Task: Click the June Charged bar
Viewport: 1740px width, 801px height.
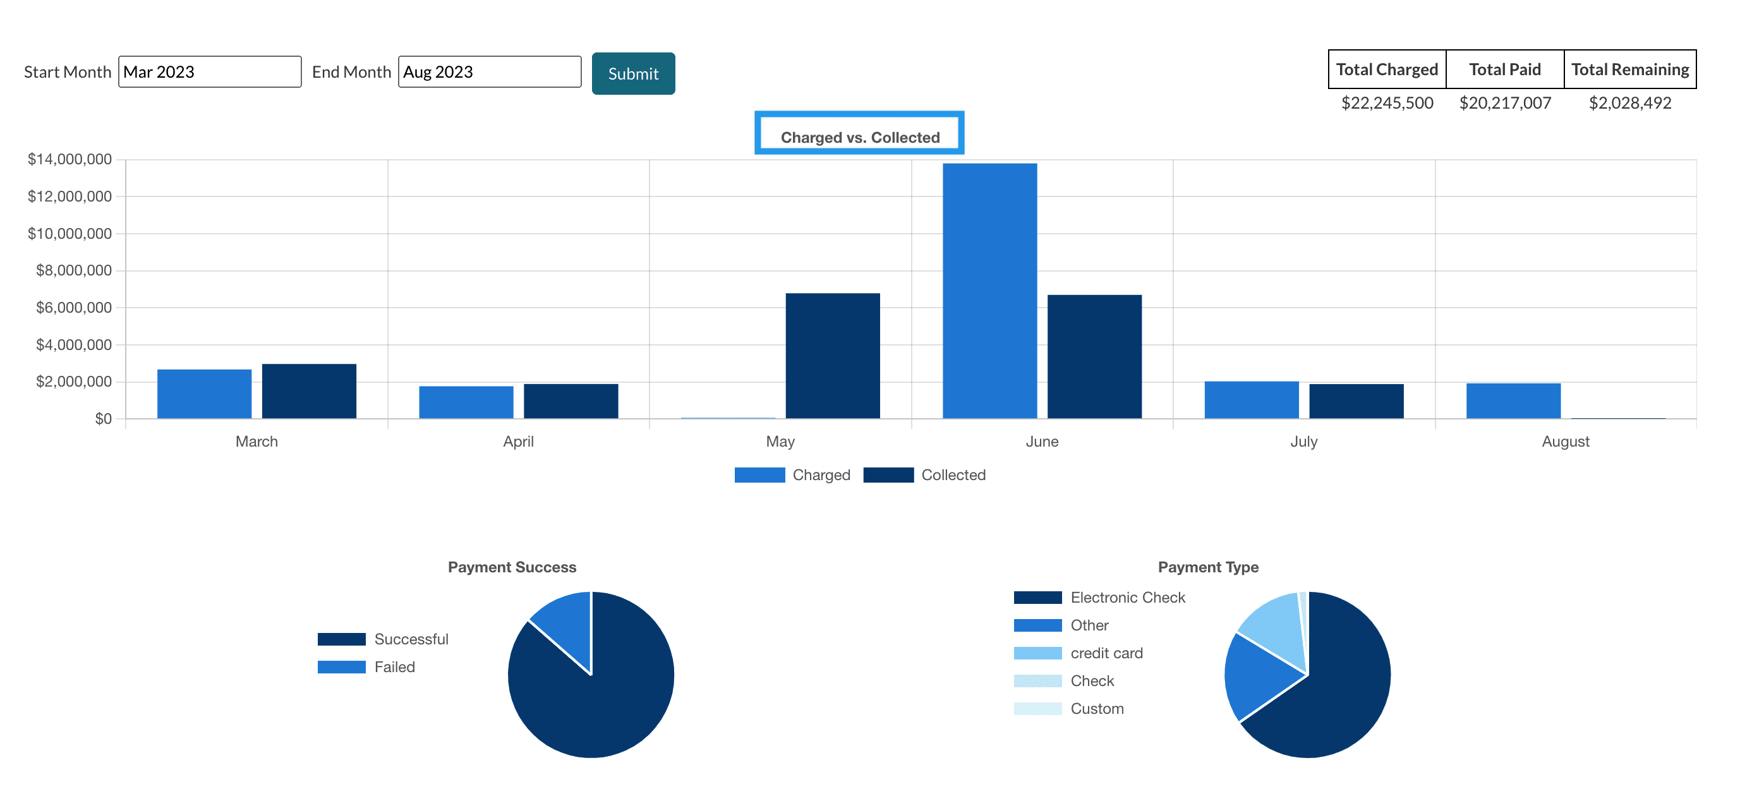Action: click(x=989, y=291)
